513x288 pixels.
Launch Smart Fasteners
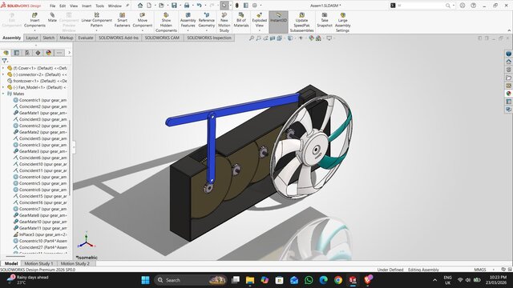122,20
